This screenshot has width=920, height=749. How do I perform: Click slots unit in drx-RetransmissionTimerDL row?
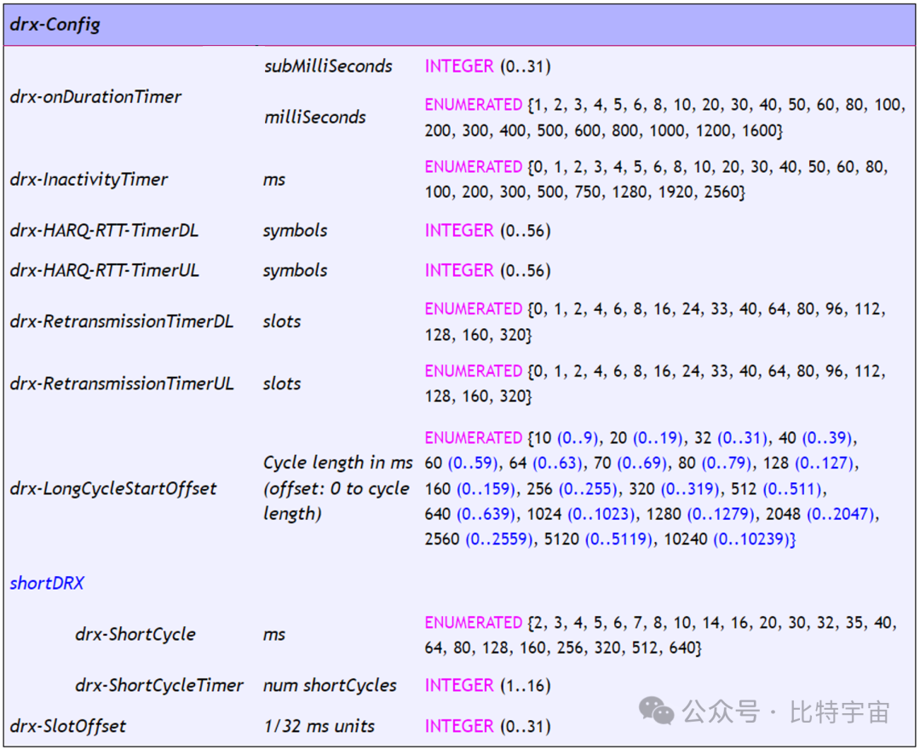tap(282, 322)
